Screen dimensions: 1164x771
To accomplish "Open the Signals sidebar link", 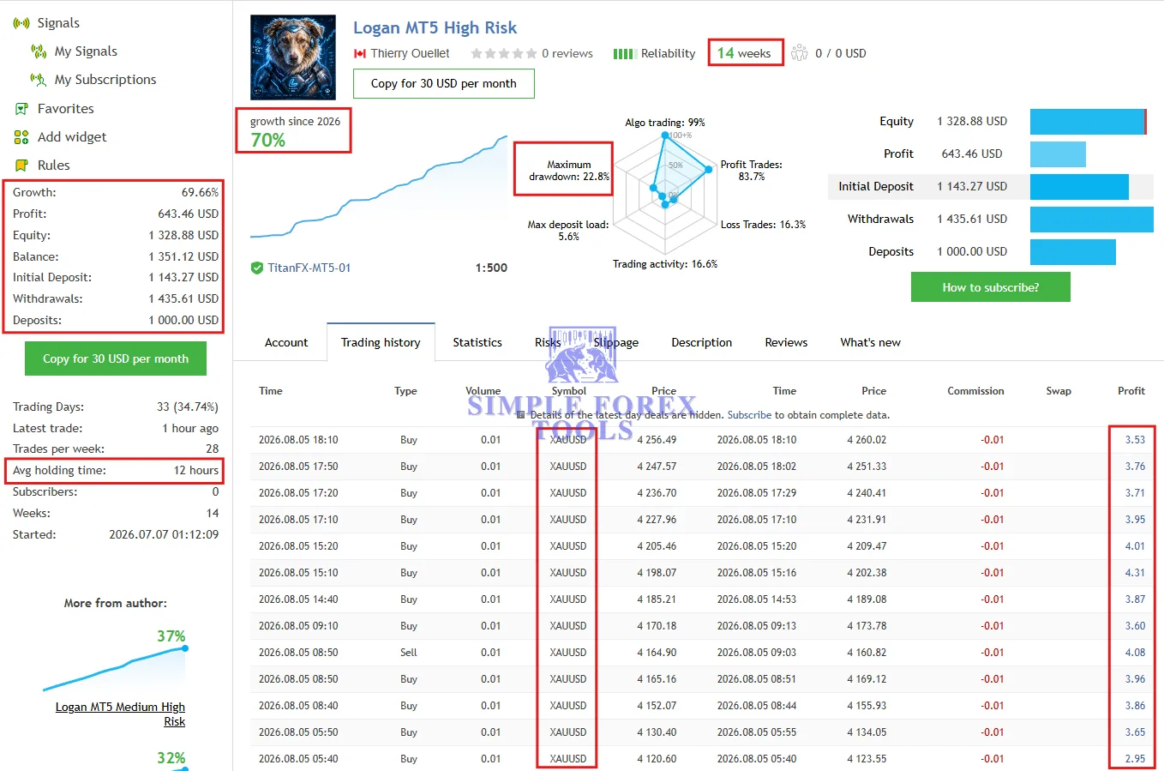I will (x=58, y=23).
